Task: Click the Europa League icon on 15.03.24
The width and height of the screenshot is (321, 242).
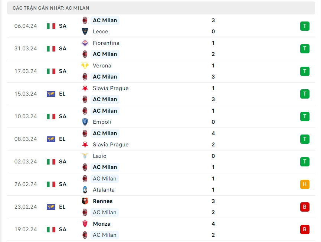Action: (51, 94)
